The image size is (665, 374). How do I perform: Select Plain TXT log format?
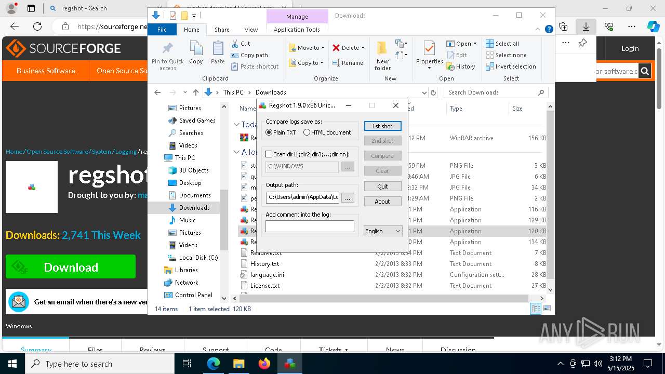click(281, 132)
